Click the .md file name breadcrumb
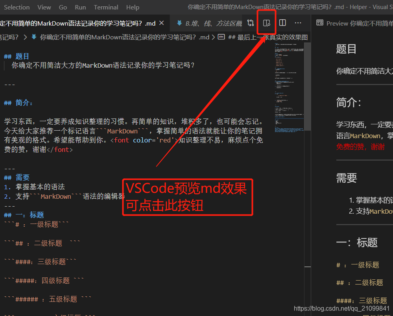 tap(125, 37)
